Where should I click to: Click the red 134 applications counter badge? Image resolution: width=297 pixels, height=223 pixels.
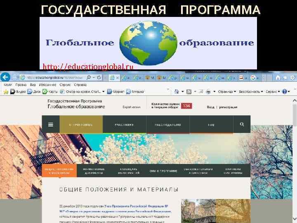(186, 106)
